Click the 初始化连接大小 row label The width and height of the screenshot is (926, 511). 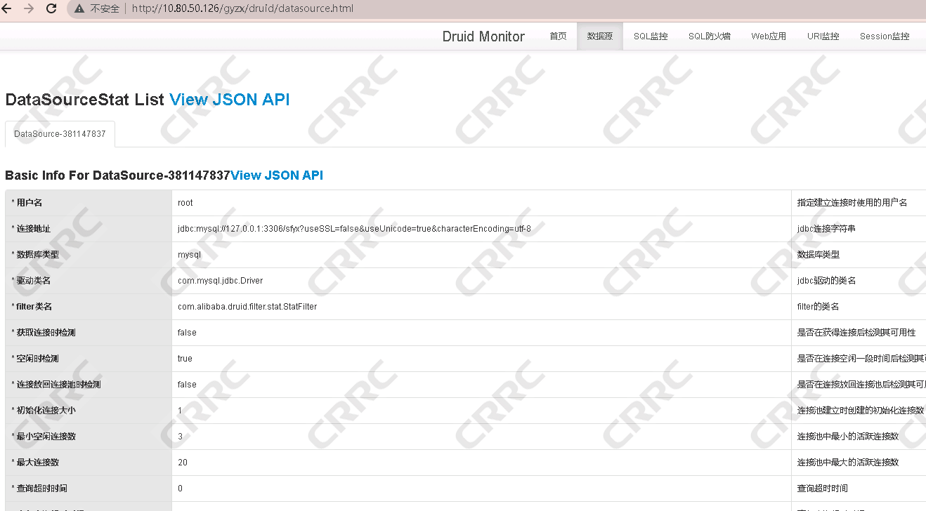tap(44, 411)
